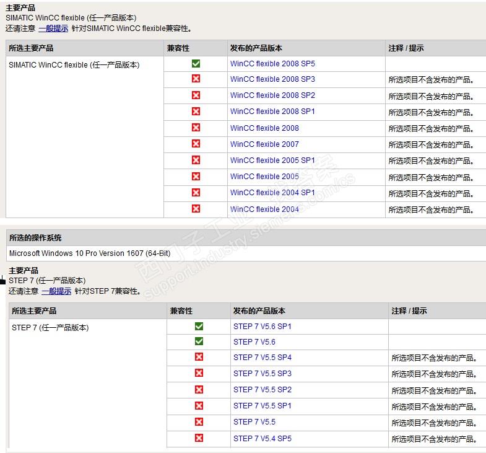486x453 pixels.
Task: Open the STEP 7 V5.5 SP1 link
Action: 263,406
